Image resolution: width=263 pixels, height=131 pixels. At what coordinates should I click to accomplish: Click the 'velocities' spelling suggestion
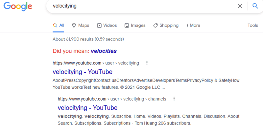(104, 51)
